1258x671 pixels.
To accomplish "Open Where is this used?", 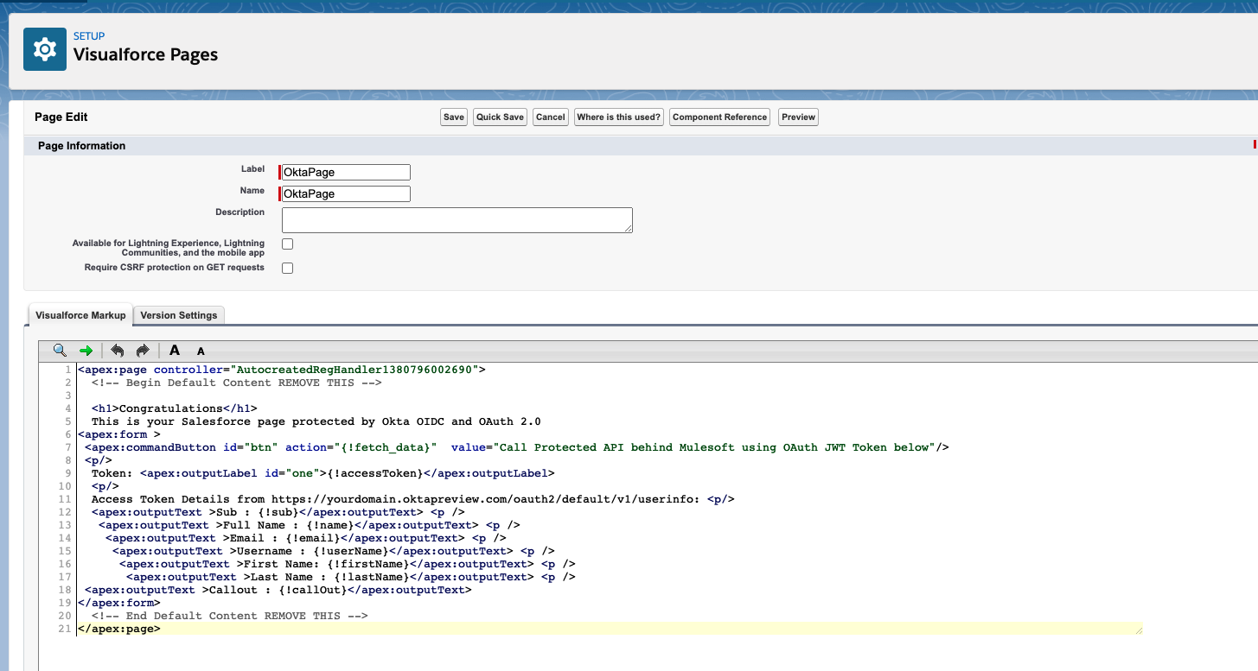I will [618, 117].
